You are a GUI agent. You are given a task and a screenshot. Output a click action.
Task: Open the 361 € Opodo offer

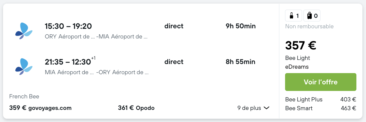pos(136,108)
